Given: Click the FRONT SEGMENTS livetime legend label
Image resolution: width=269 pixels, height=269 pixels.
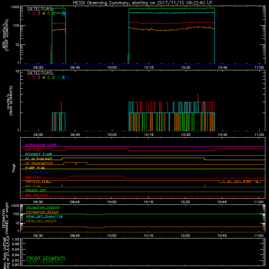Looking at the screenshot, I should [46, 258].
